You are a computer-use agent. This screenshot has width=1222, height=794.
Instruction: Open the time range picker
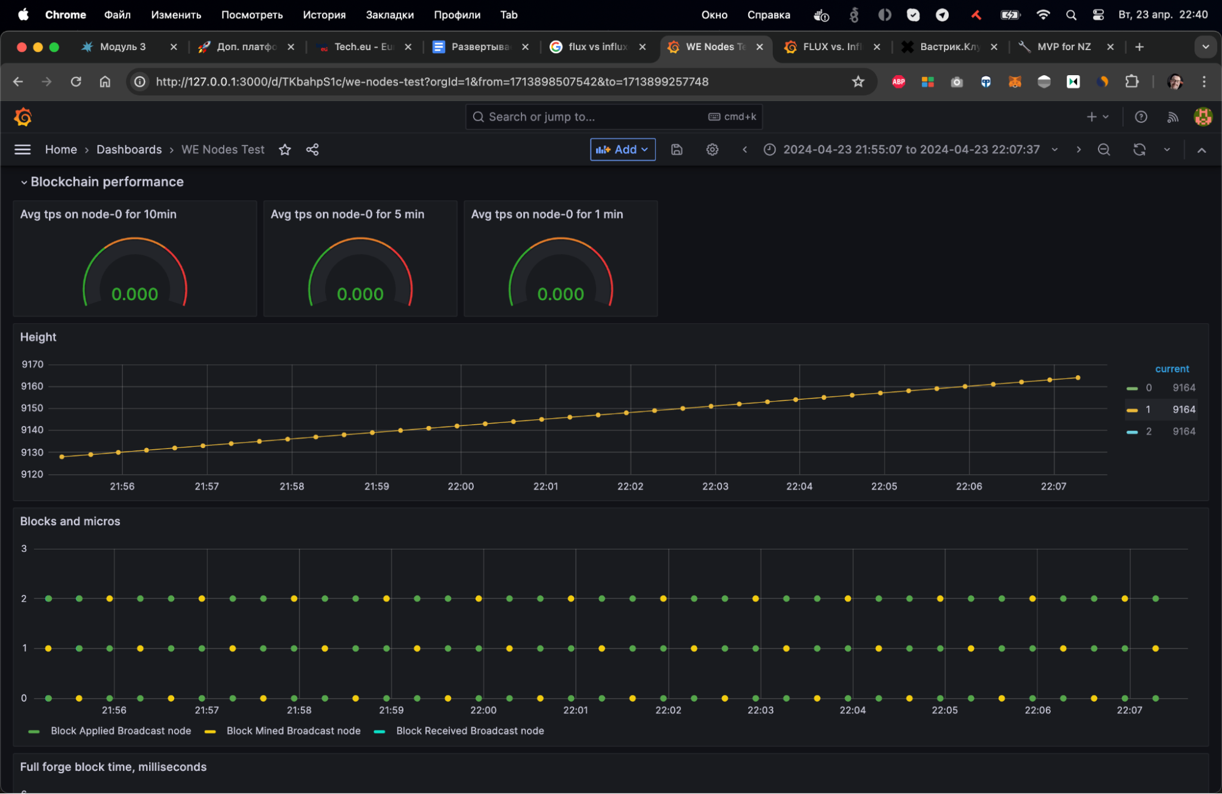(910, 150)
